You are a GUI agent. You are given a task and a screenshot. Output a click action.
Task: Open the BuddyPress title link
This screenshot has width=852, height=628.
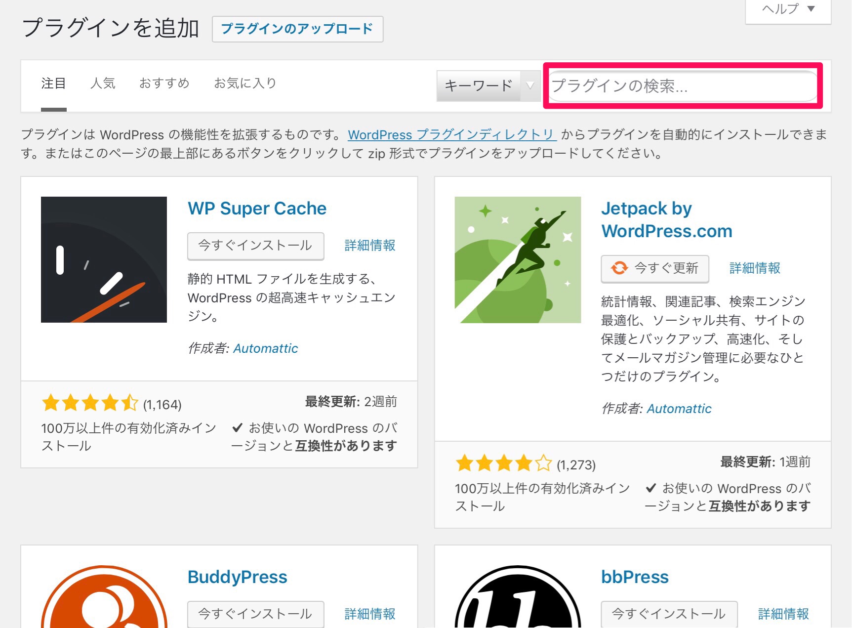(x=238, y=577)
